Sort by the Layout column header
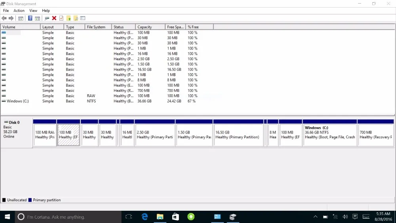The image size is (396, 223). [x=52, y=27]
